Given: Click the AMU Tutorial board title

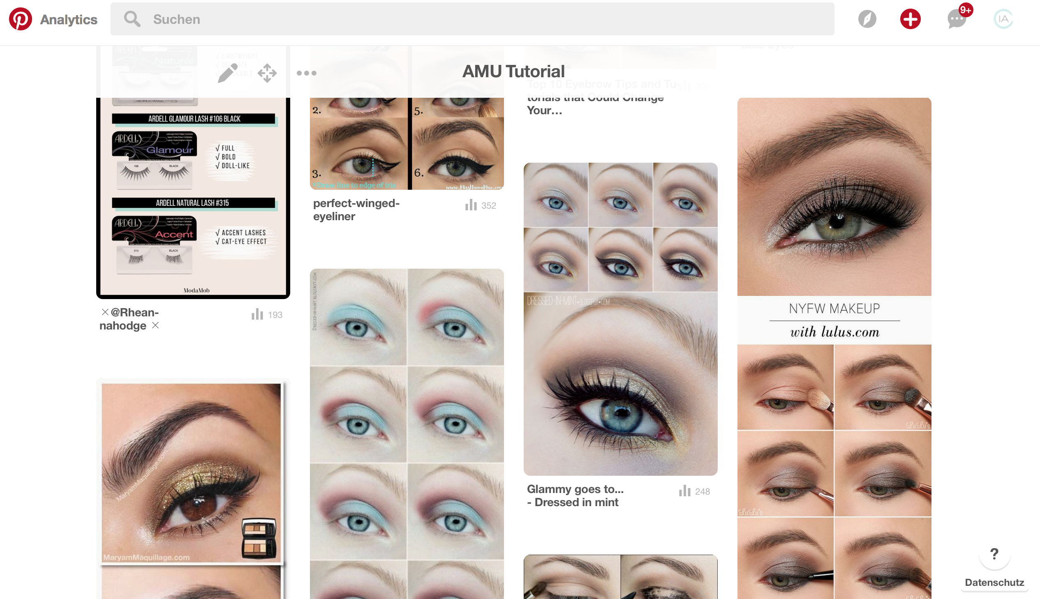Looking at the screenshot, I should coord(513,71).
